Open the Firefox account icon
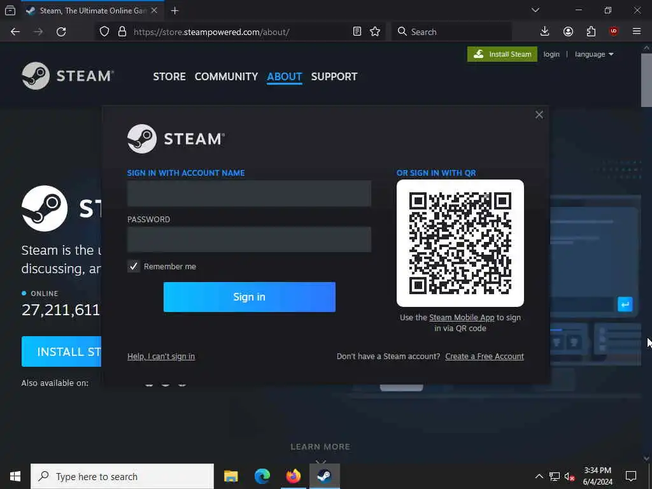This screenshot has height=489, width=652. pos(568,32)
